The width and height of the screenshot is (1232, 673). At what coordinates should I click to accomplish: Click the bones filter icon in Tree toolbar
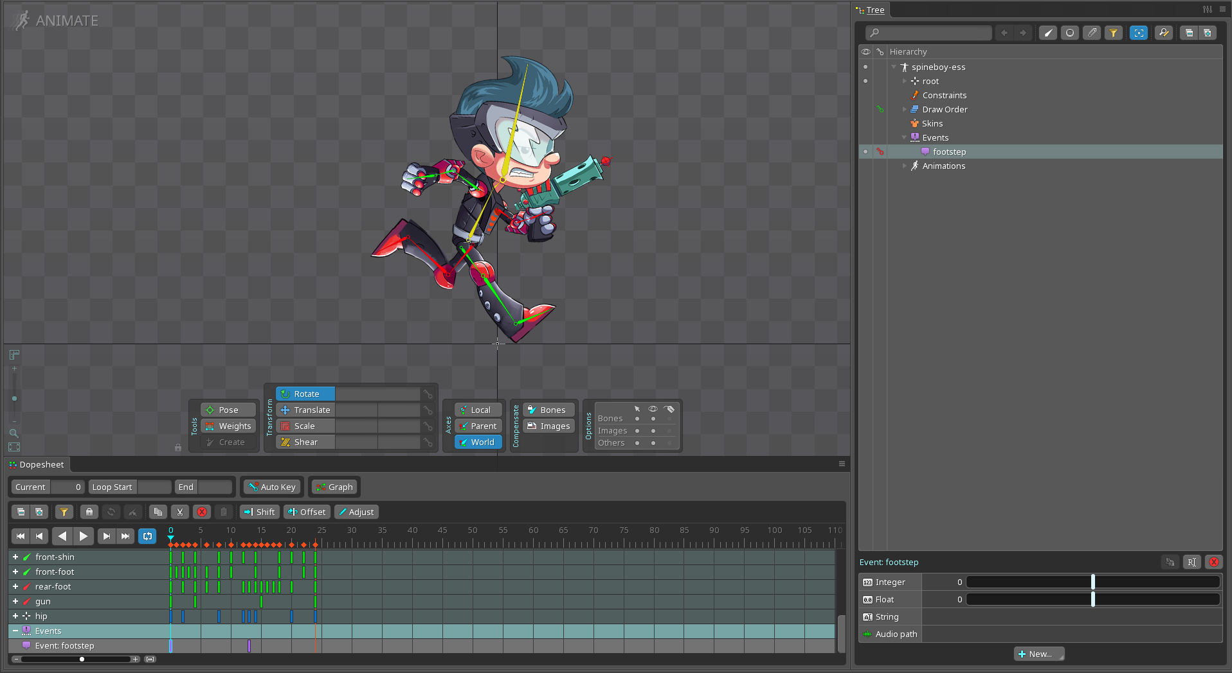click(x=1048, y=33)
